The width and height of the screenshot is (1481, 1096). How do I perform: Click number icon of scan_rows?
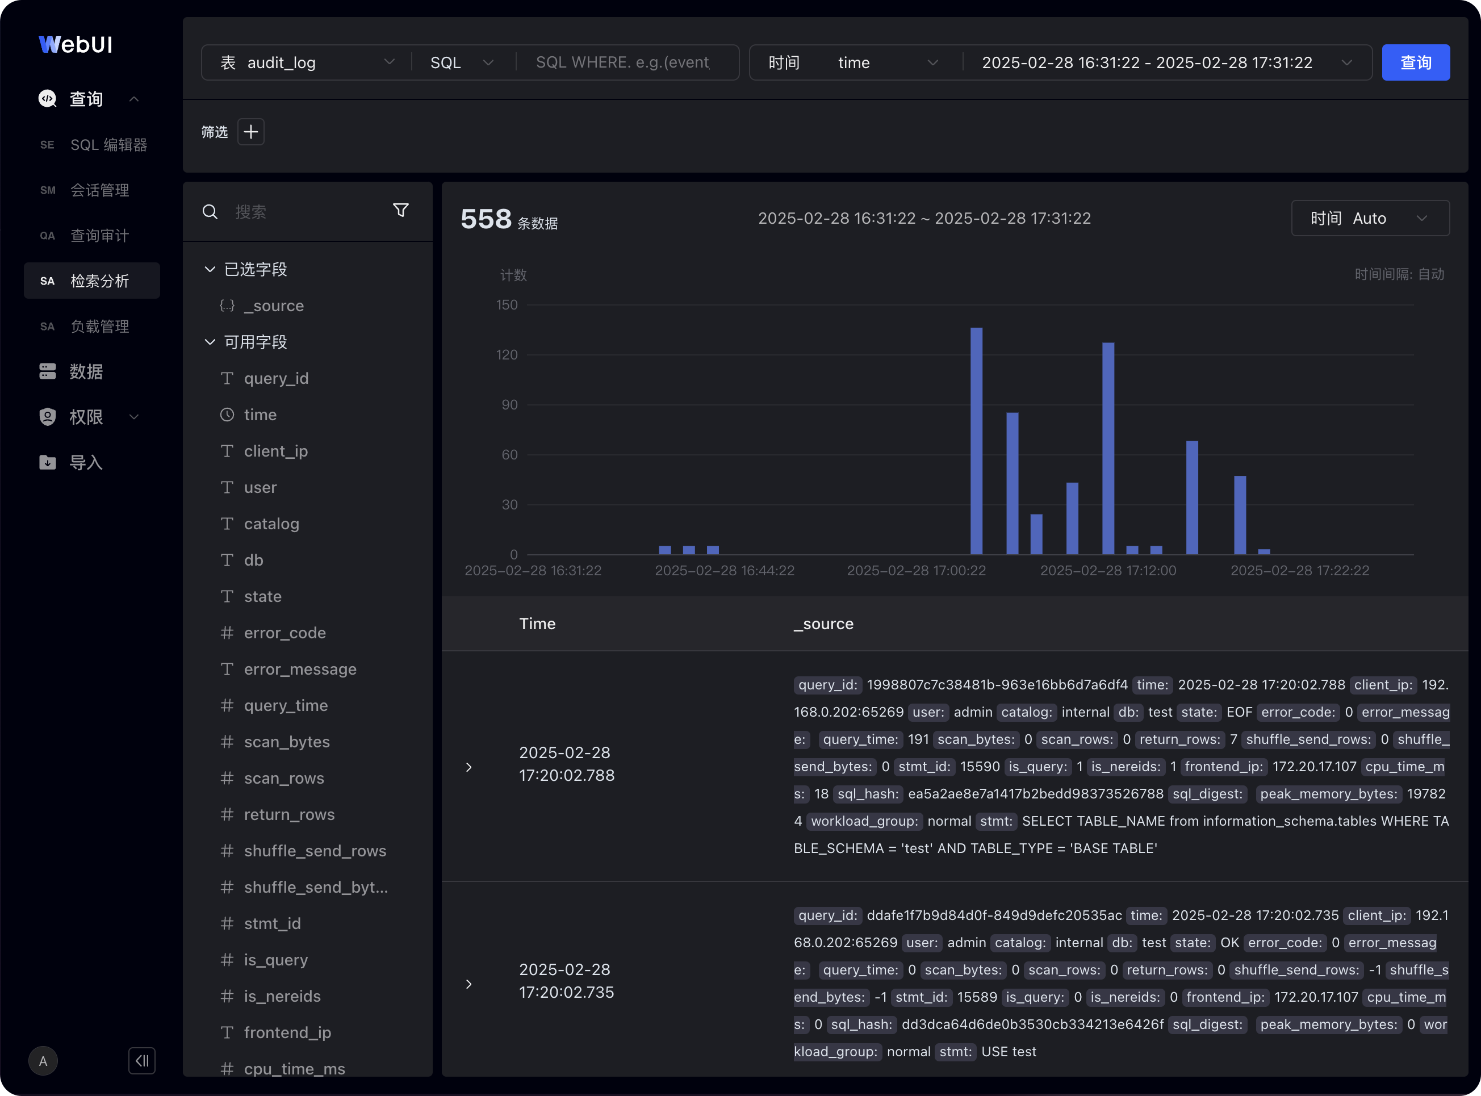pyautogui.click(x=227, y=778)
